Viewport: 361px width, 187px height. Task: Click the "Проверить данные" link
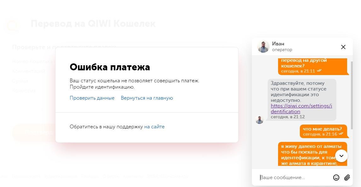92,98
